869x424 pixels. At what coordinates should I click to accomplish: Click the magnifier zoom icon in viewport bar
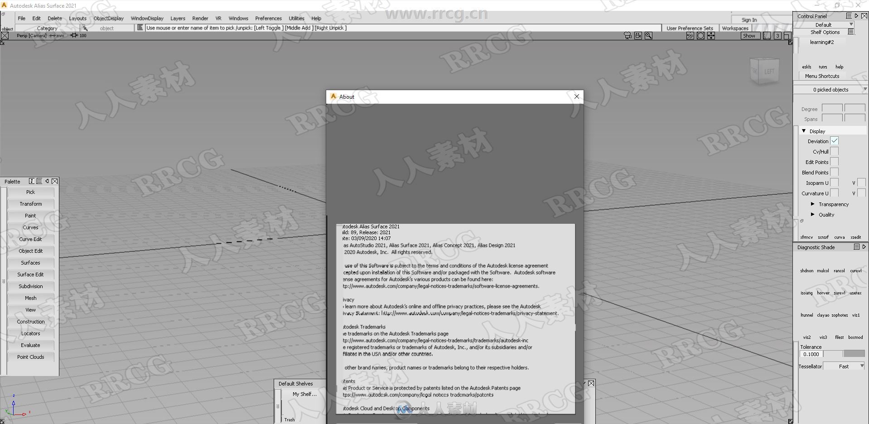pyautogui.click(x=648, y=36)
